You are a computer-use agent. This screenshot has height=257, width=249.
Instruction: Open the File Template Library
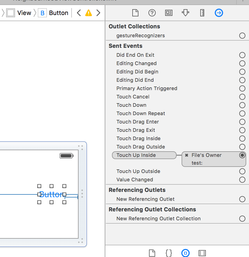152,253
